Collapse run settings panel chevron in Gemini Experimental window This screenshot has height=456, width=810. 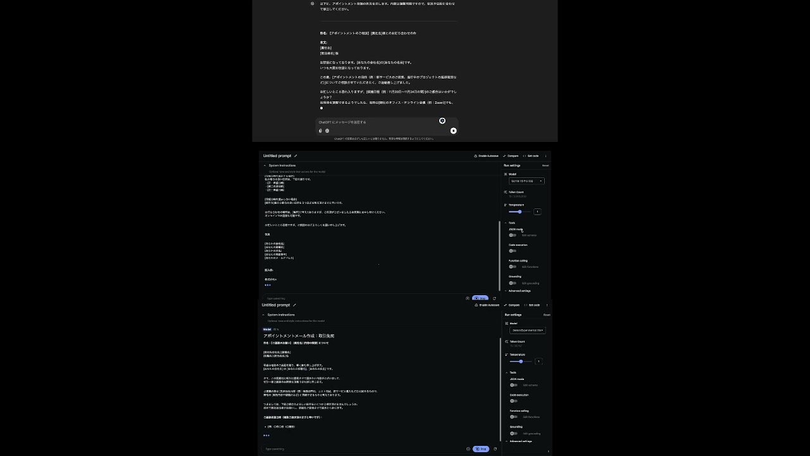(548, 451)
